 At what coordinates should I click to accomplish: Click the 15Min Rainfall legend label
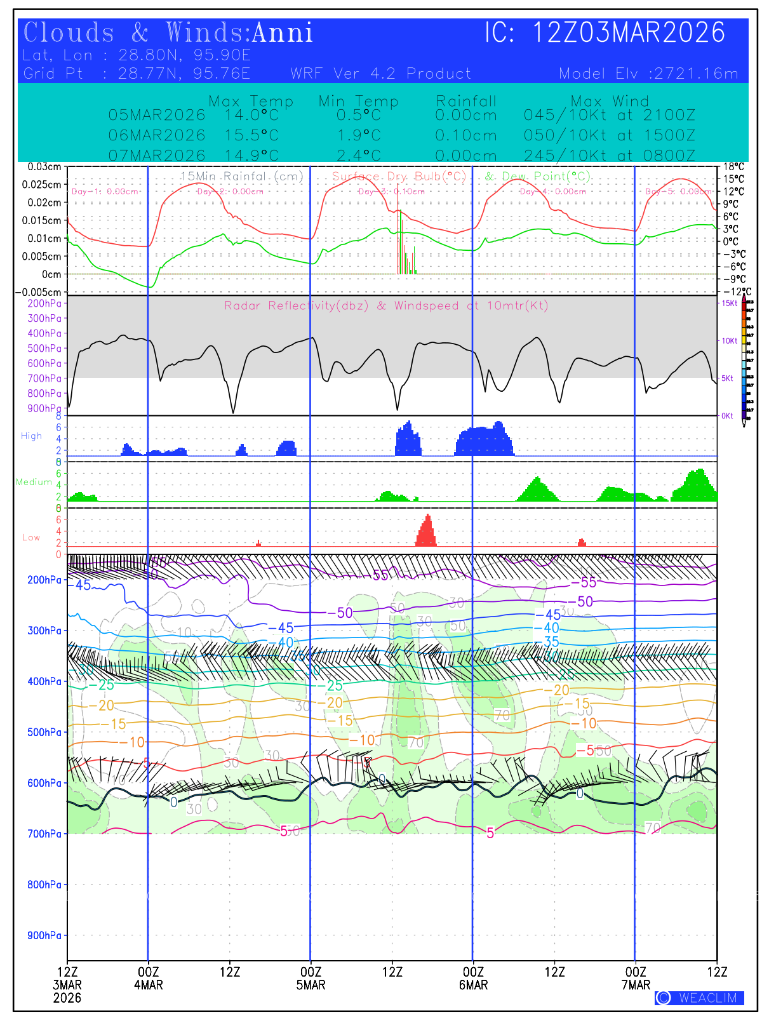[x=242, y=176]
